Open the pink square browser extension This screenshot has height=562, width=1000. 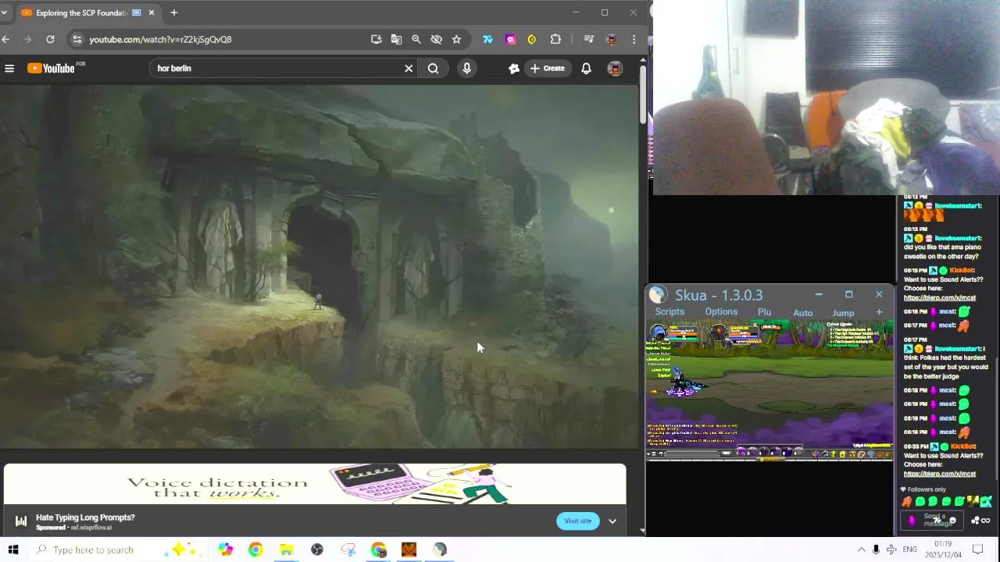511,39
